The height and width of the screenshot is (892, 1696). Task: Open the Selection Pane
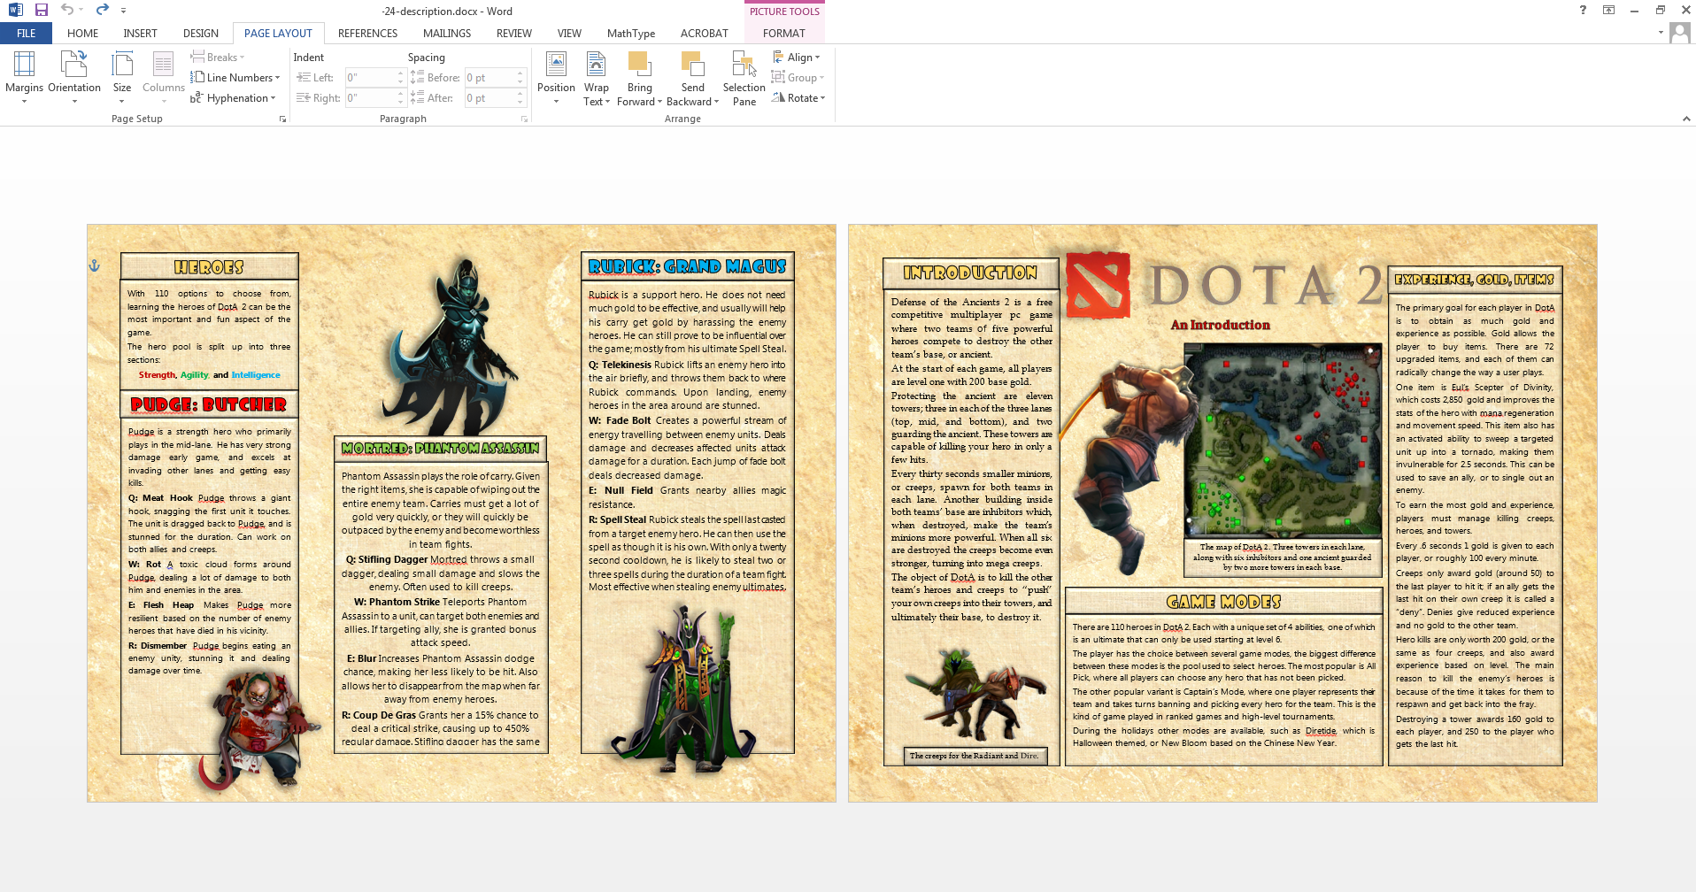[x=744, y=78]
